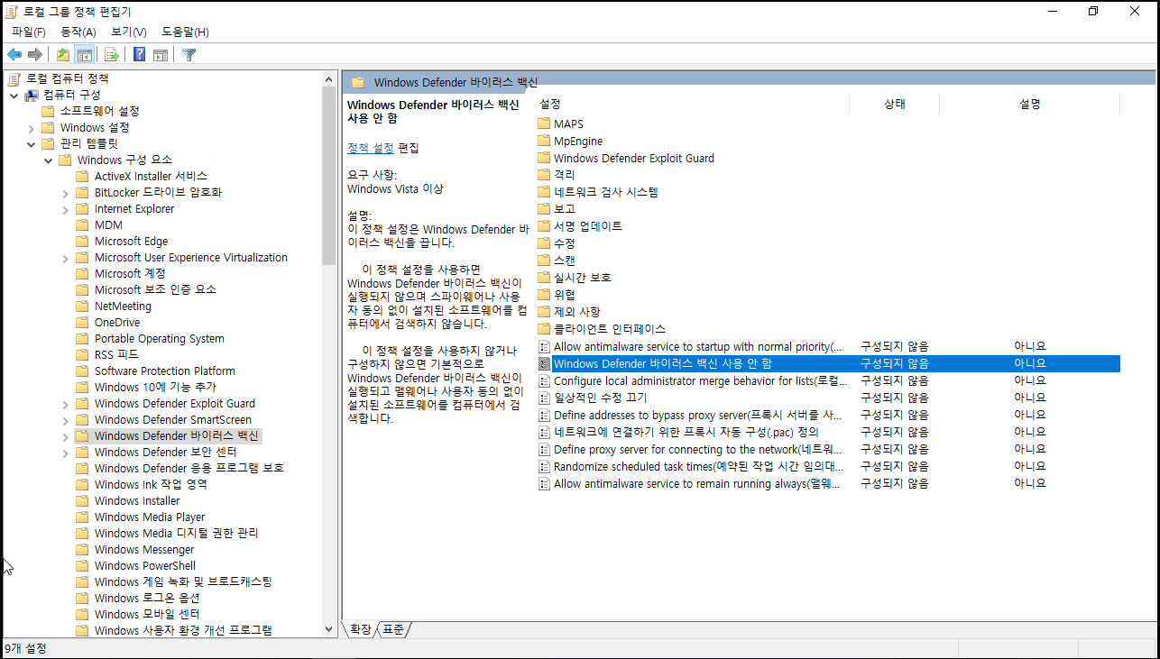The height and width of the screenshot is (659, 1160).
Task: Click the 보고 folder icon
Action: 544,209
